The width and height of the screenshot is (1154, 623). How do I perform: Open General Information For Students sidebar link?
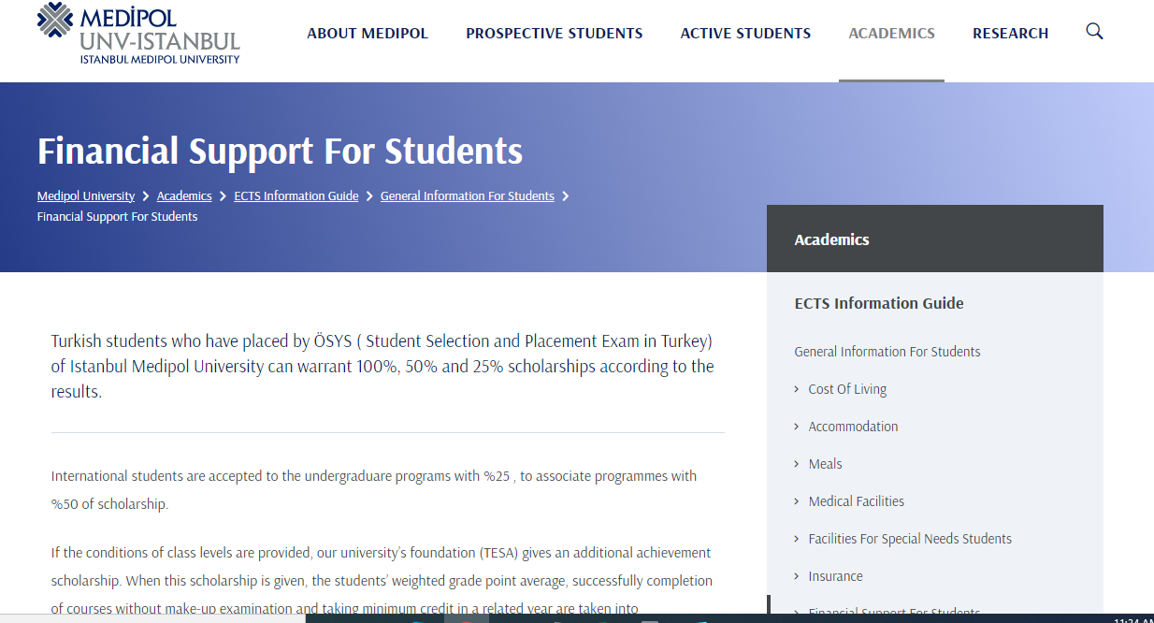pyautogui.click(x=887, y=352)
